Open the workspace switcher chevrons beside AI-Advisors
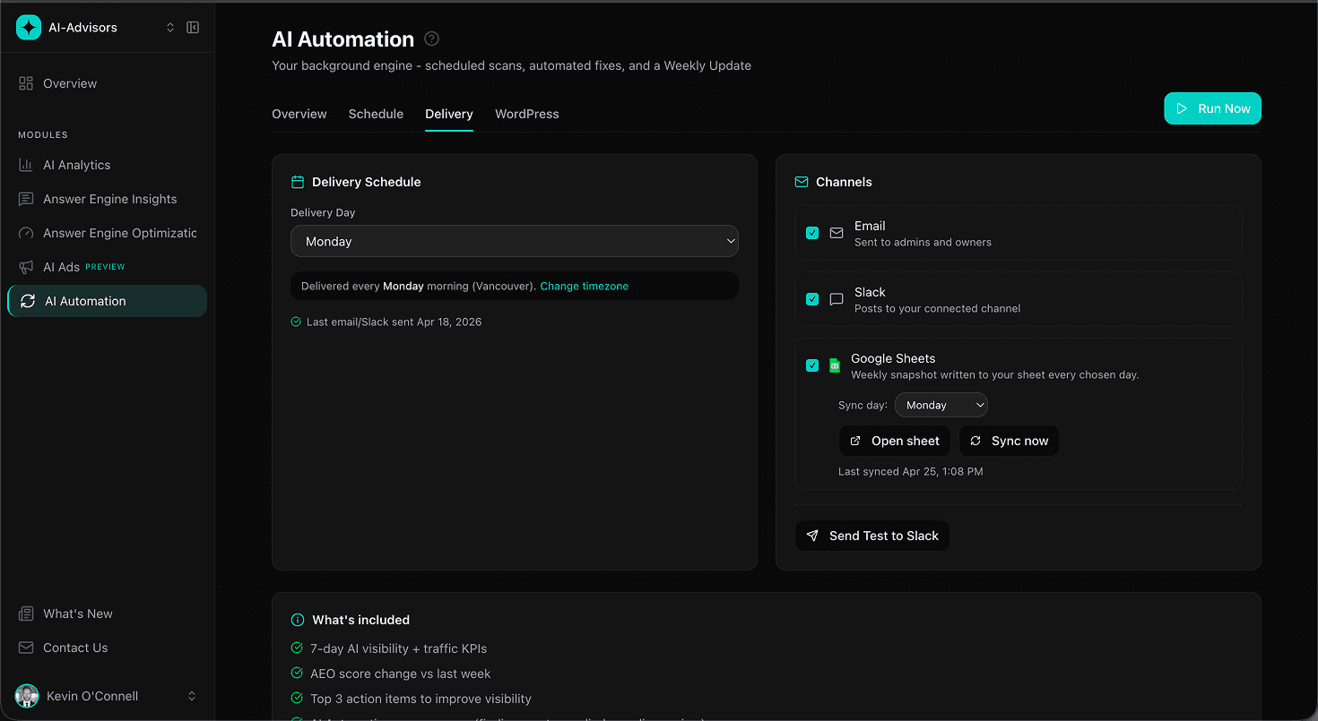This screenshot has width=1318, height=721. point(170,28)
